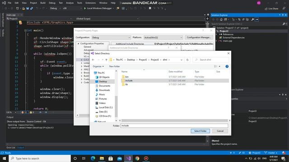Select Downloads in the navigation pane

click(104, 90)
